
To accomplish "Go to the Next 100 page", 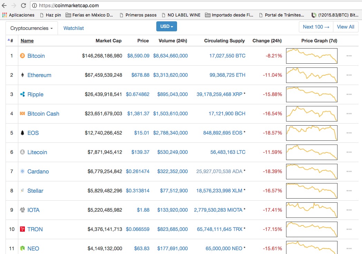I will pyautogui.click(x=316, y=27).
